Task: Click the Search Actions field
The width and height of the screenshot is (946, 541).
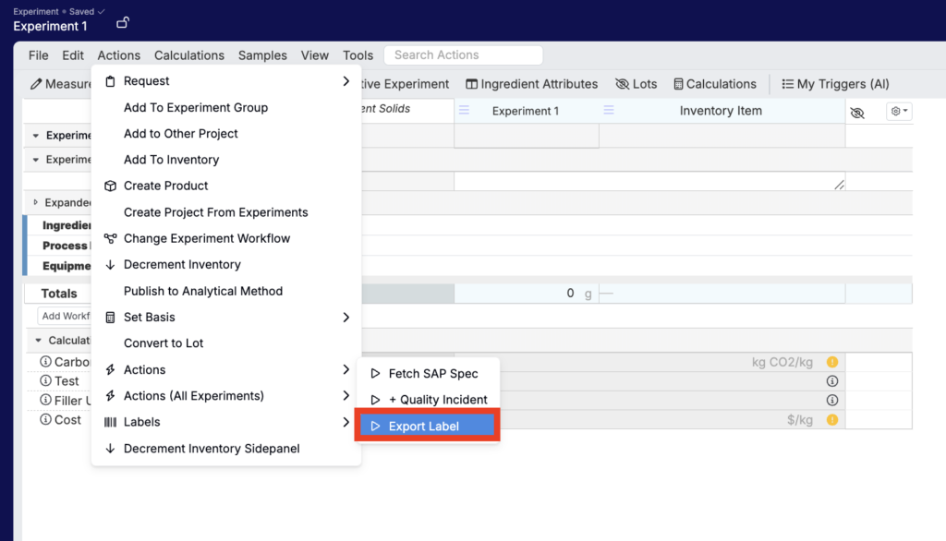Action: tap(463, 54)
